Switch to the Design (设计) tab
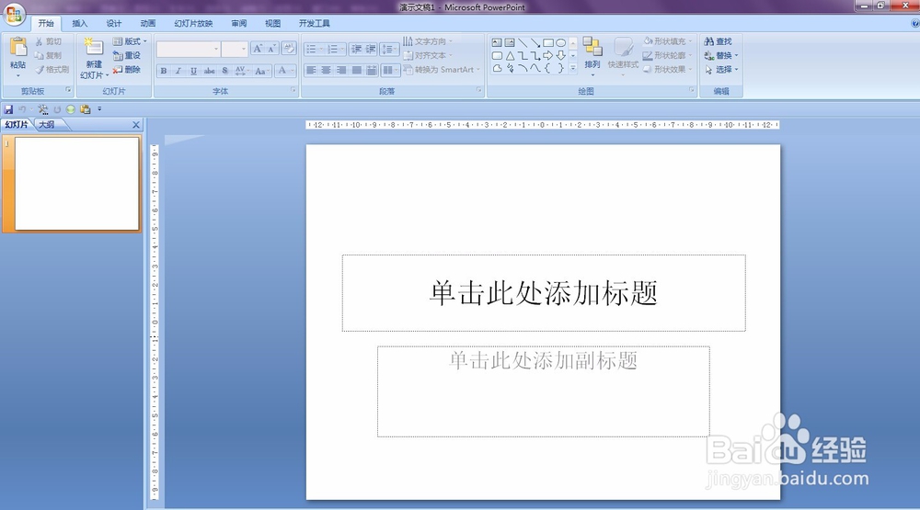 pyautogui.click(x=114, y=24)
